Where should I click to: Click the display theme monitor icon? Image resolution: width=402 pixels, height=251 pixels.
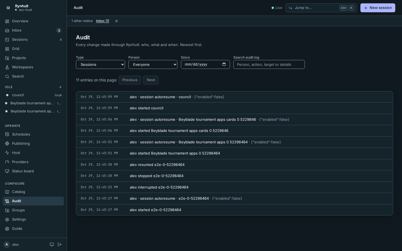tap(52, 245)
